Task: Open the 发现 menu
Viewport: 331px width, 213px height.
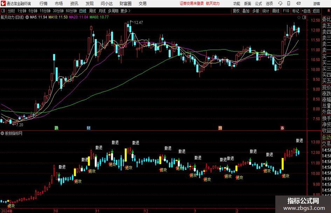Action: pyautogui.click(x=90, y=3)
